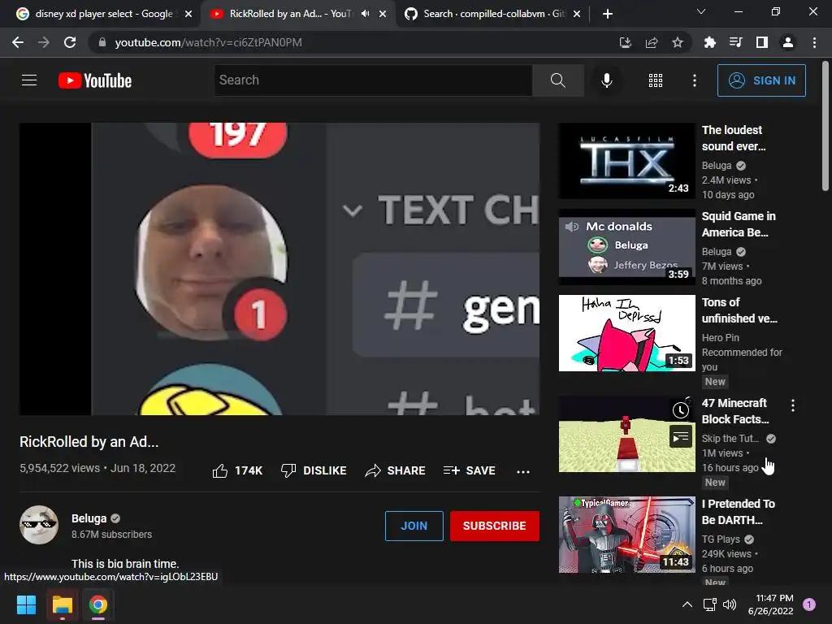Image resolution: width=832 pixels, height=624 pixels.
Task: Open a new browser tab
Action: [x=608, y=14]
